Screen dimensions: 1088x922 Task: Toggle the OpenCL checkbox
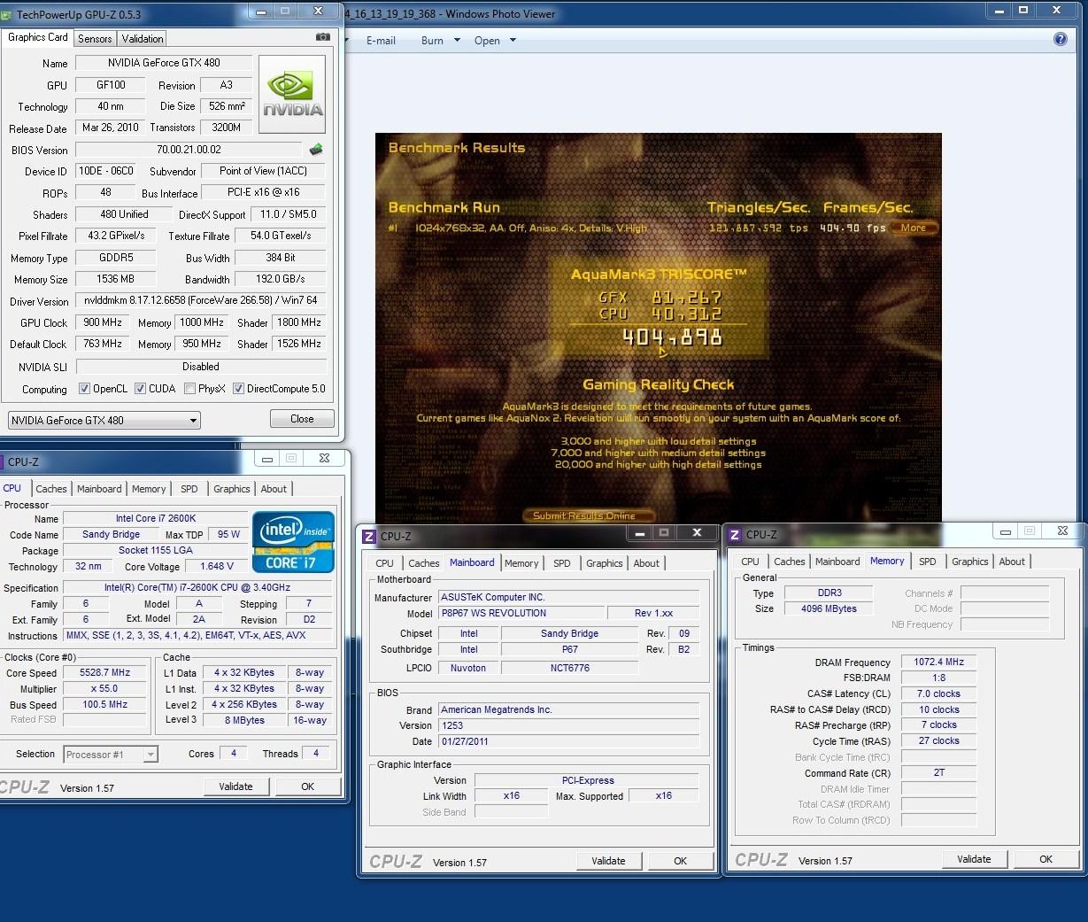84,388
